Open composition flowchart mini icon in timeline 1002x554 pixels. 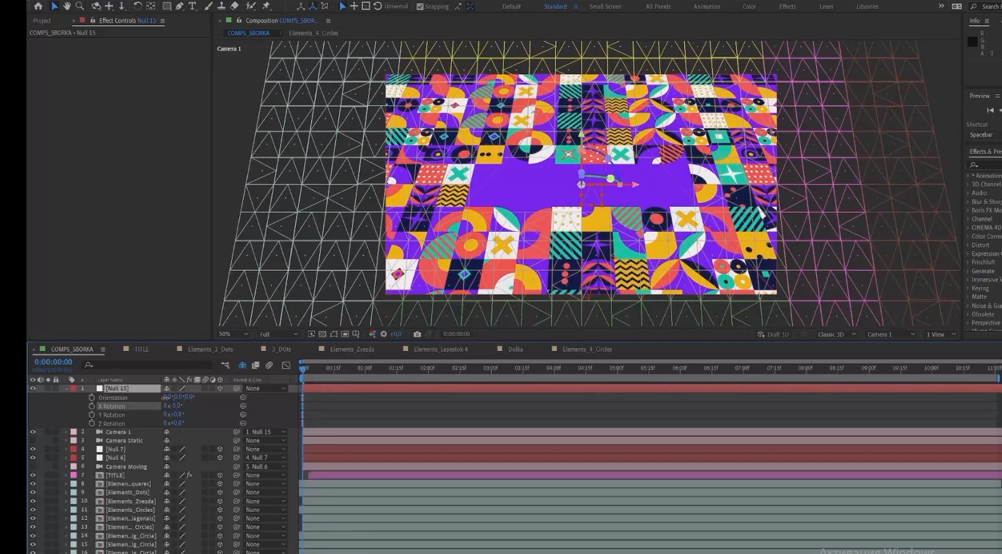(x=225, y=365)
